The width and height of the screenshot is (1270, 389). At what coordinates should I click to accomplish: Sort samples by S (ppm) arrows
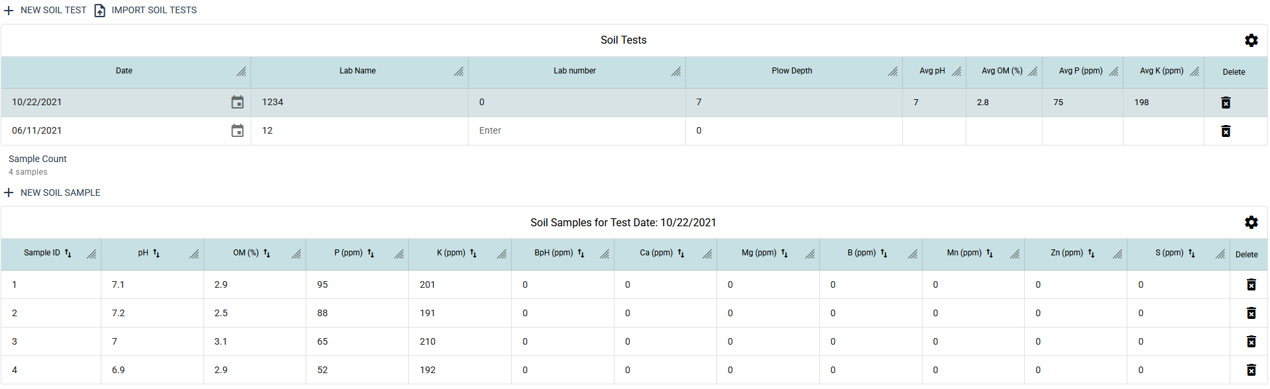[x=1191, y=253]
